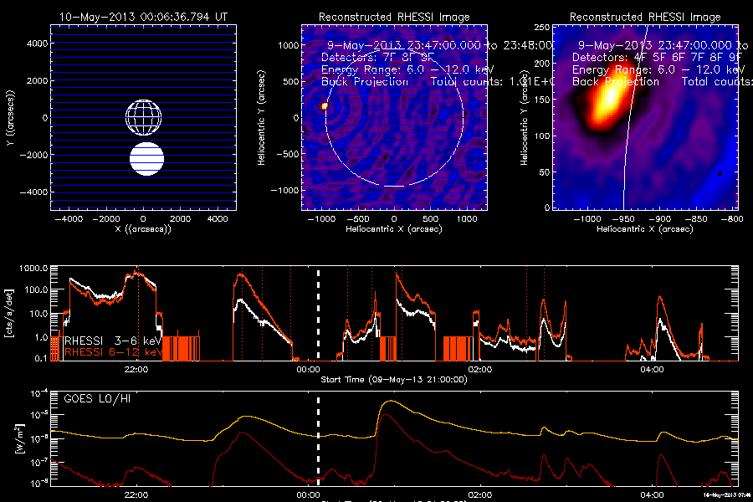The image size is (753, 502).
Task: Click the small black dot in zoomed RHESSI image
Action: tap(720, 173)
